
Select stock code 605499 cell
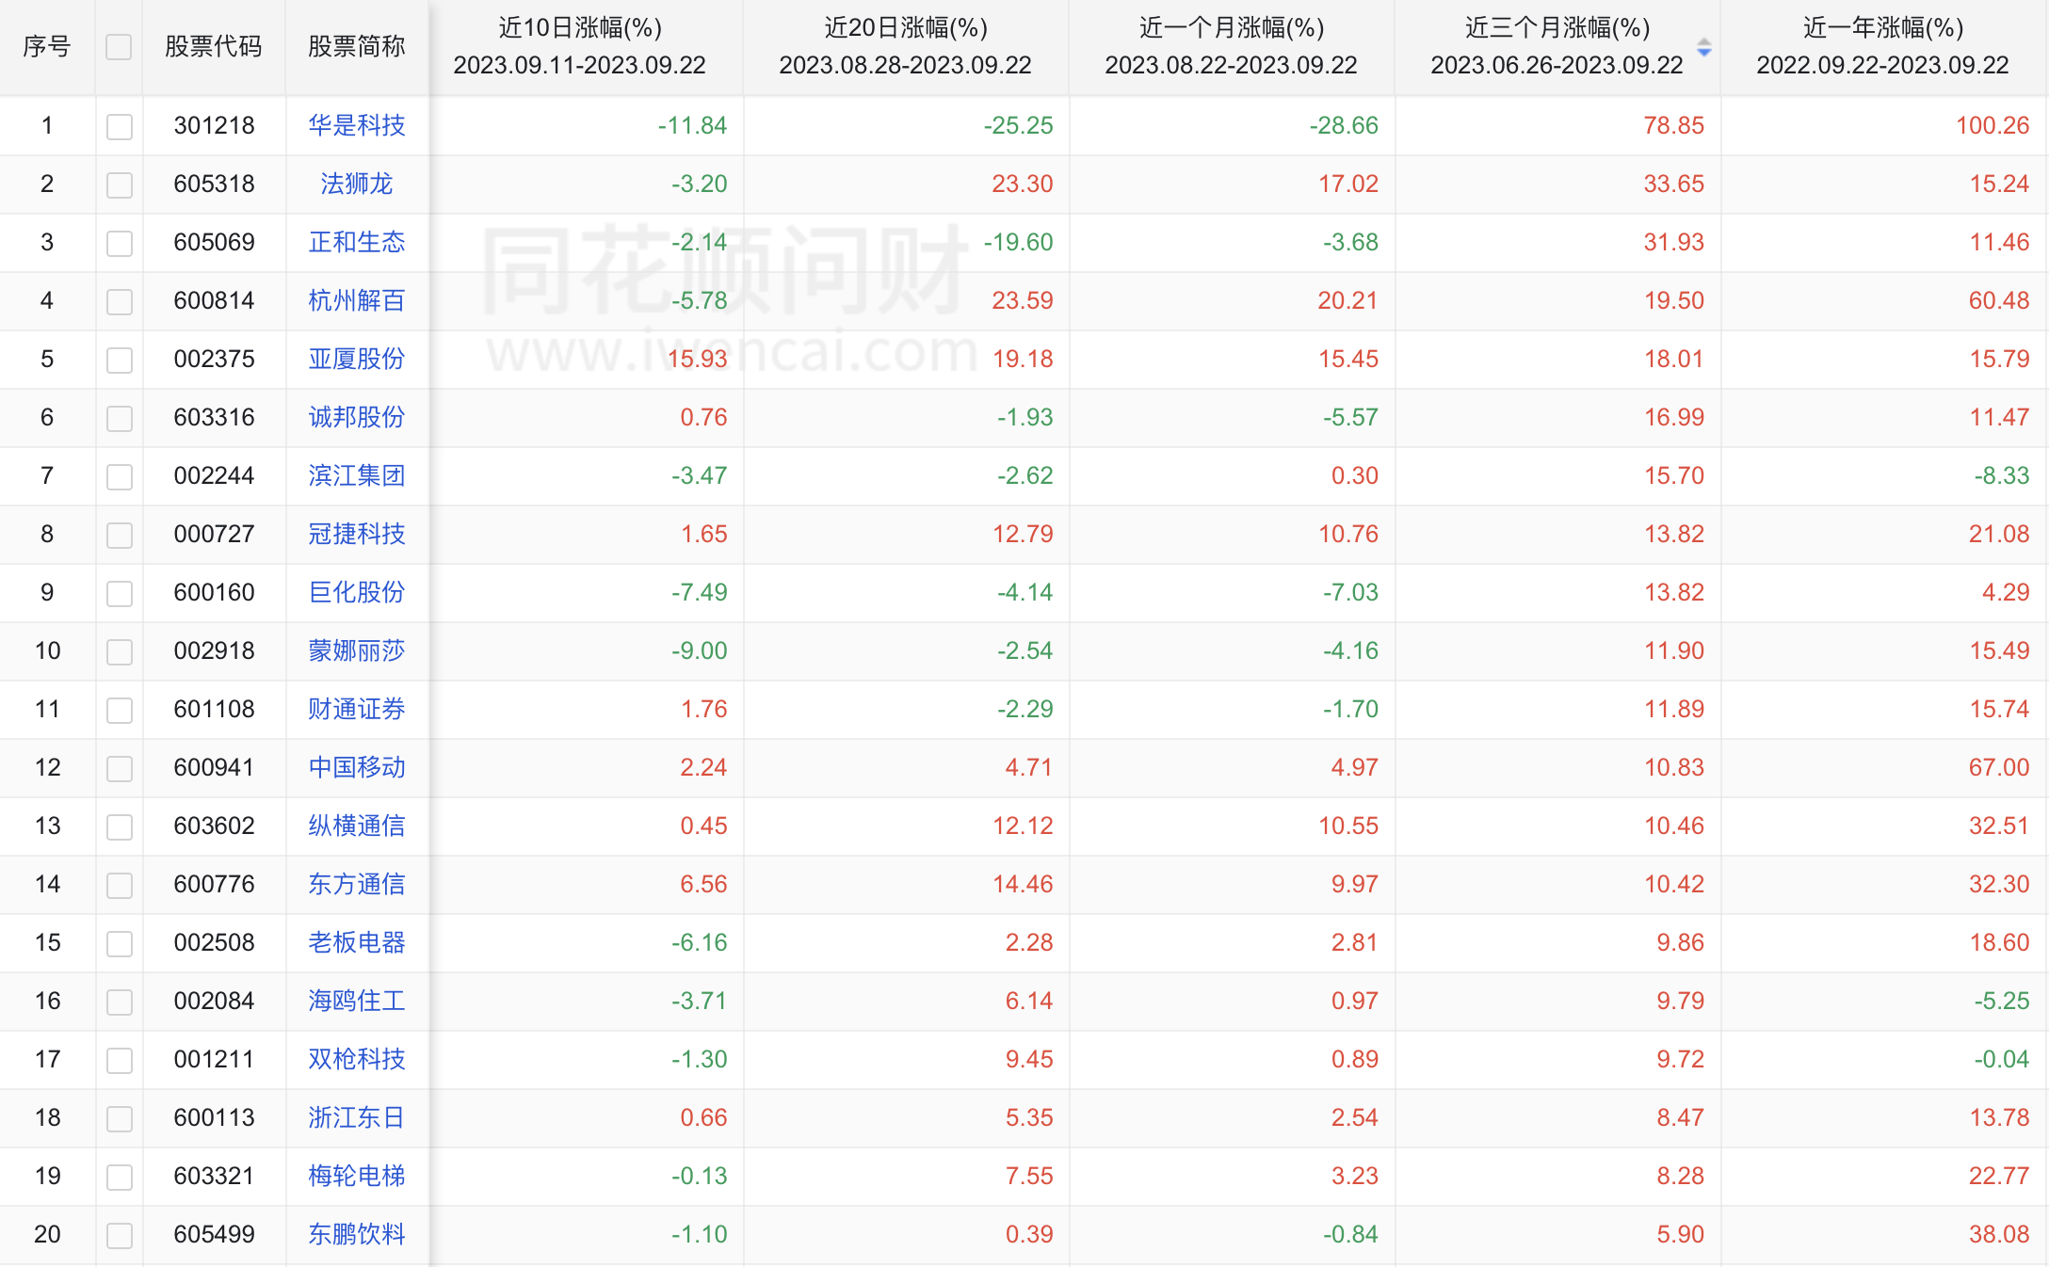(215, 1234)
